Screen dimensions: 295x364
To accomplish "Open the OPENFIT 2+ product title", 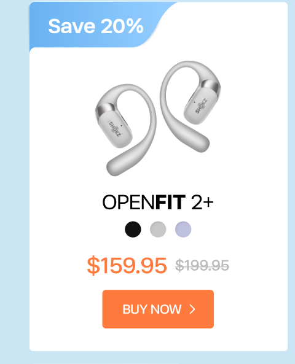I will (x=158, y=202).
